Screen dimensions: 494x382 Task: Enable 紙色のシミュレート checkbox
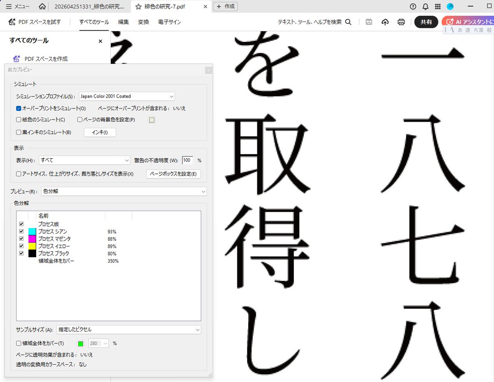pos(19,120)
